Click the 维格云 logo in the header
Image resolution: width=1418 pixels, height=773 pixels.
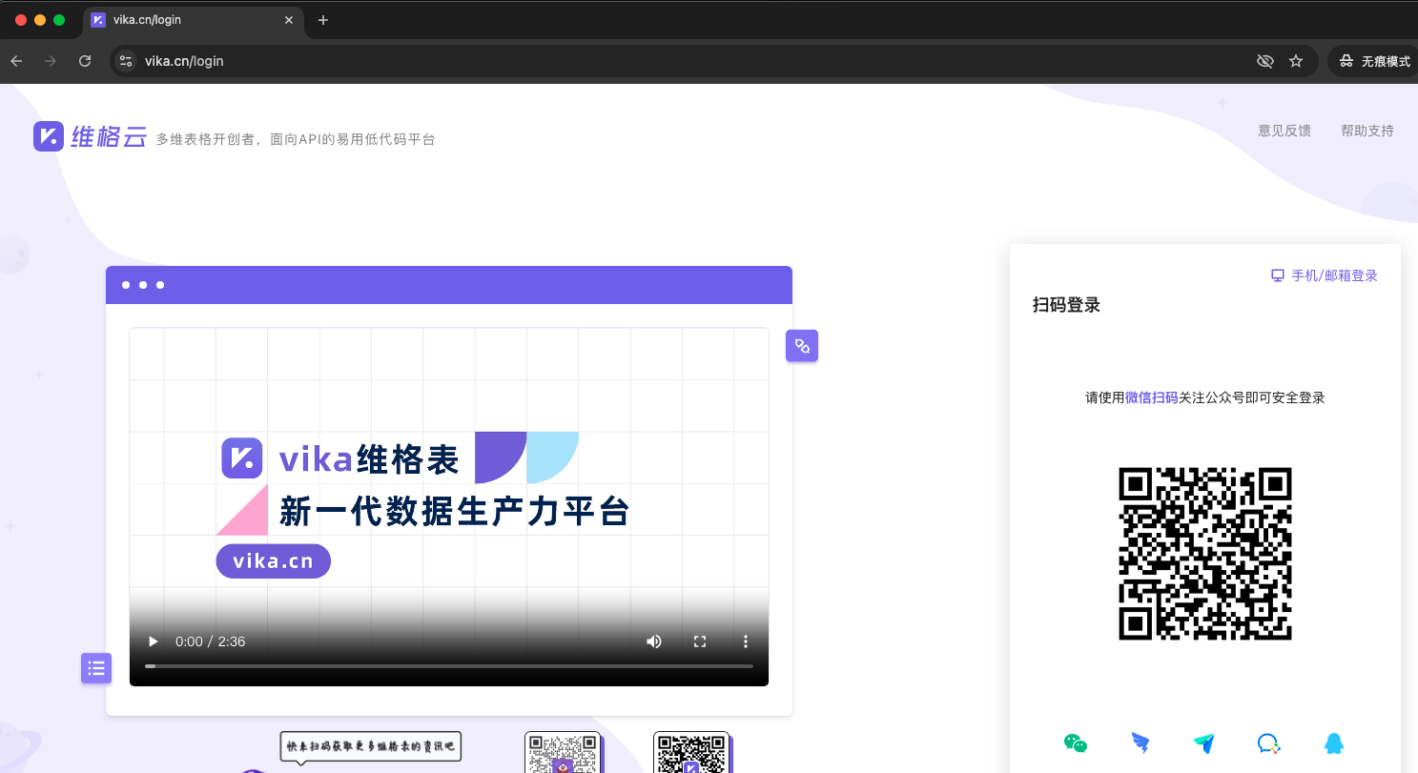91,136
